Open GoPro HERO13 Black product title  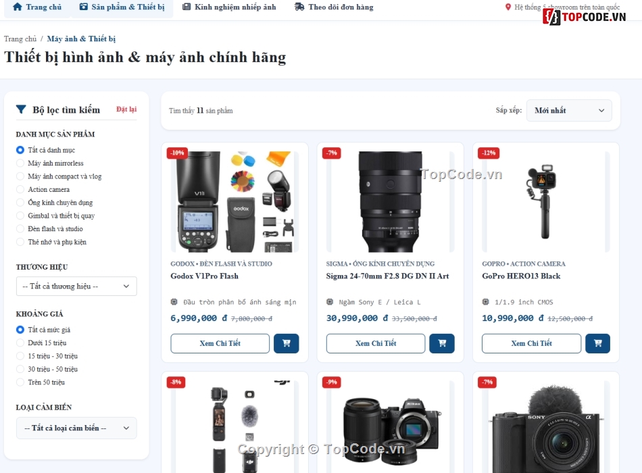(521, 276)
